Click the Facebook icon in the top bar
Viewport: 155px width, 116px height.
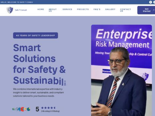click(x=150, y=2)
